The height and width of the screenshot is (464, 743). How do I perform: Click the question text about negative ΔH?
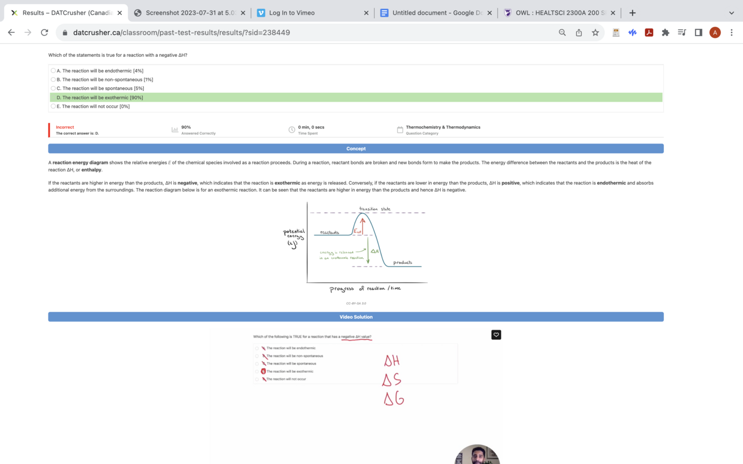(x=118, y=55)
